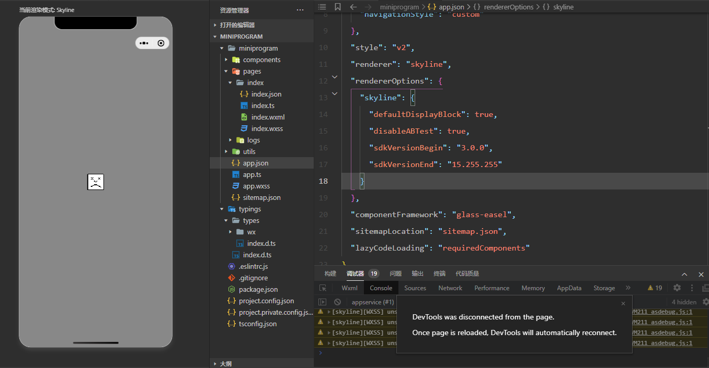The height and width of the screenshot is (368, 709).
Task: Collapse the miniprogram folder
Action: click(261, 48)
